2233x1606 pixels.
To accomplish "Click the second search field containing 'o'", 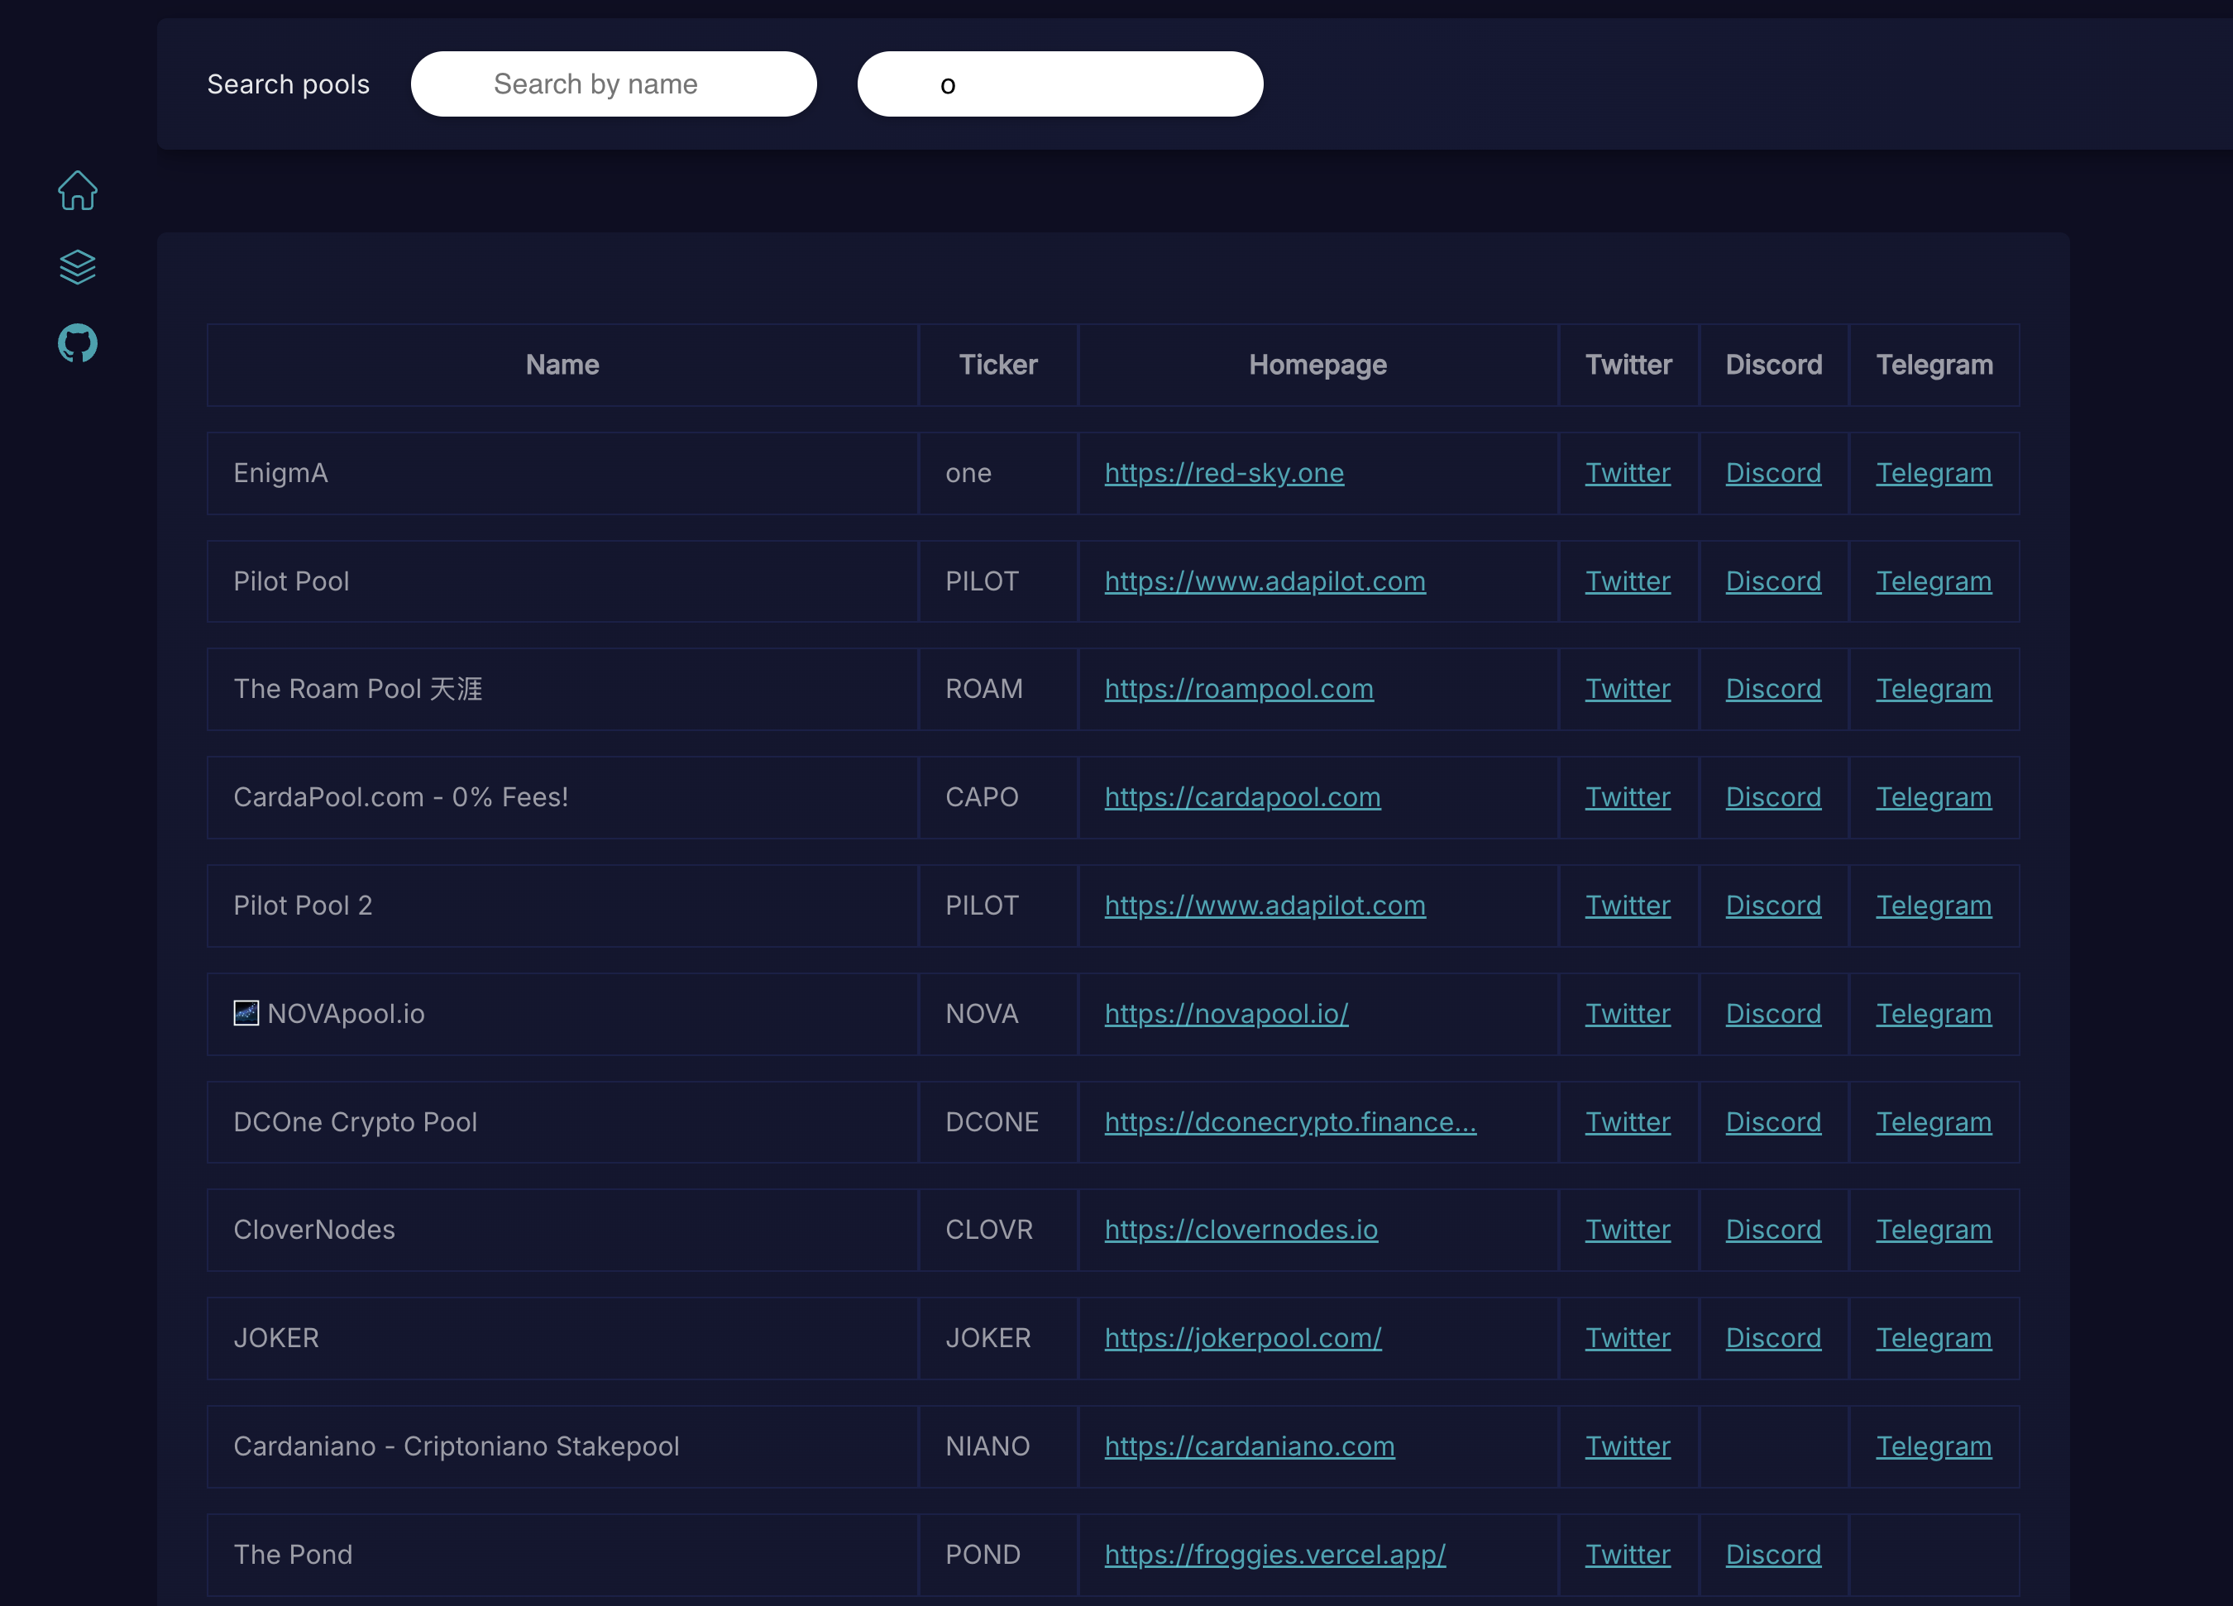I will pyautogui.click(x=1059, y=84).
